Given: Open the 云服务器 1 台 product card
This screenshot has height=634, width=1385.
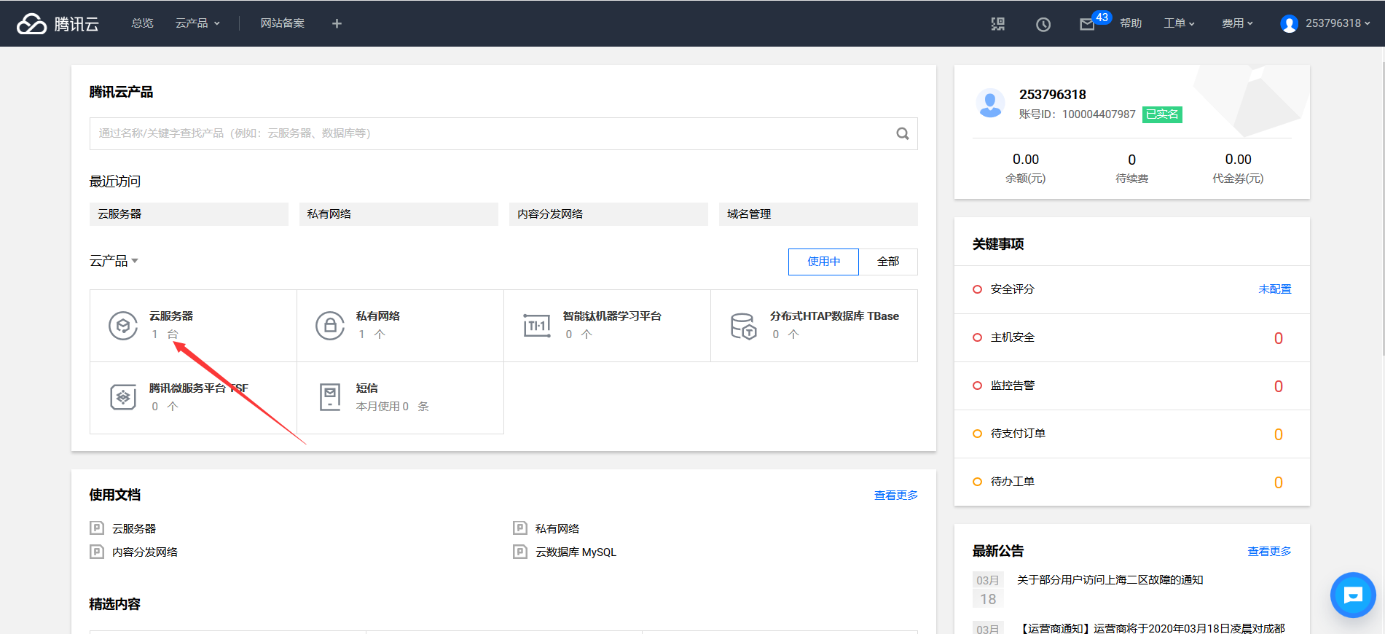Looking at the screenshot, I should pos(193,326).
